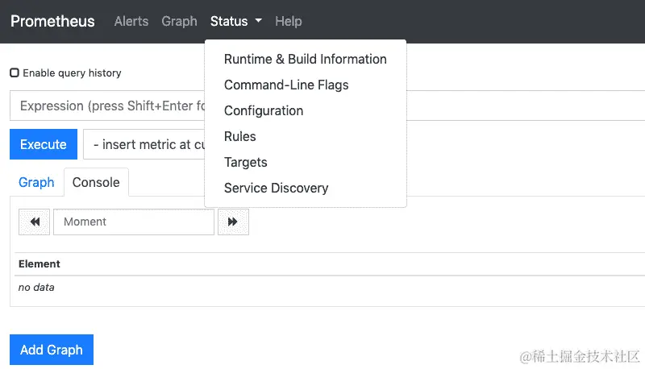This screenshot has width=645, height=369.
Task: Select Service Discovery menu item
Action: (276, 188)
